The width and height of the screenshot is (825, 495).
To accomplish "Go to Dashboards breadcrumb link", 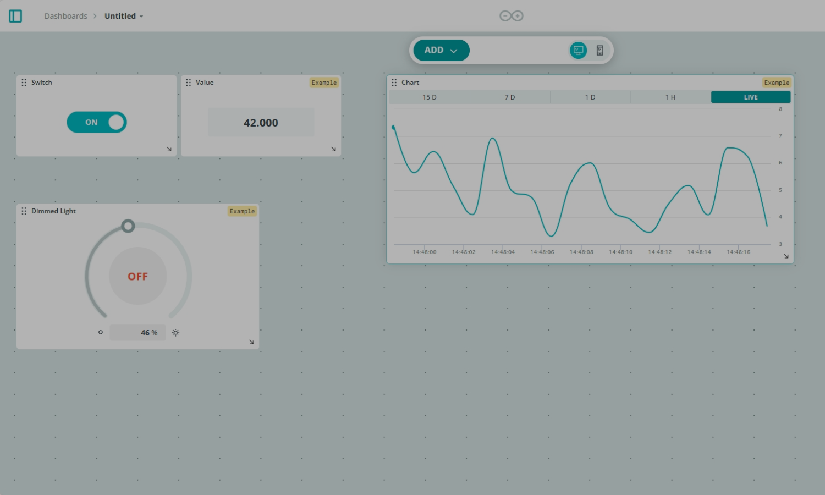I will 65,16.
